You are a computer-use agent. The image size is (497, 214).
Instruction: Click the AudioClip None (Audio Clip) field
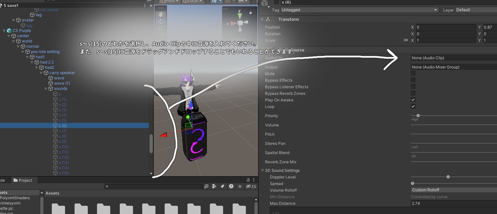pos(454,58)
